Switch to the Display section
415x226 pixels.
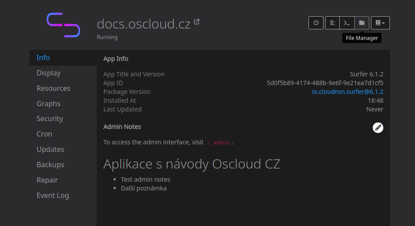(x=48, y=73)
